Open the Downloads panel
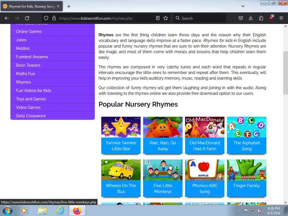Image resolution: width=288 pixels, height=216 pixels. [251, 18]
